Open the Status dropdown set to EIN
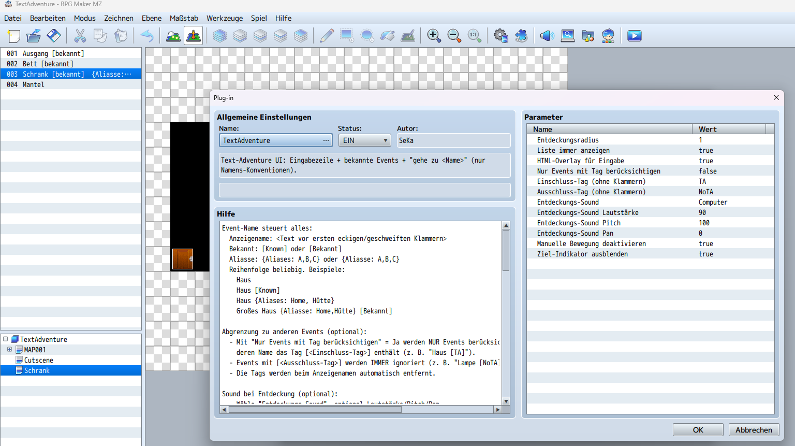 click(x=365, y=140)
